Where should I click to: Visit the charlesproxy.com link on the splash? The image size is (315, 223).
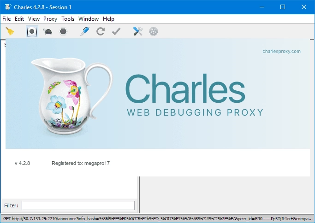tap(281, 52)
